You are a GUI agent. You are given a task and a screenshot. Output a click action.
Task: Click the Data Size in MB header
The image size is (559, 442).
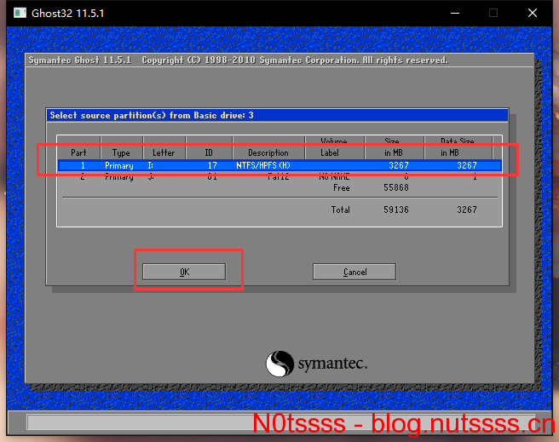point(458,147)
